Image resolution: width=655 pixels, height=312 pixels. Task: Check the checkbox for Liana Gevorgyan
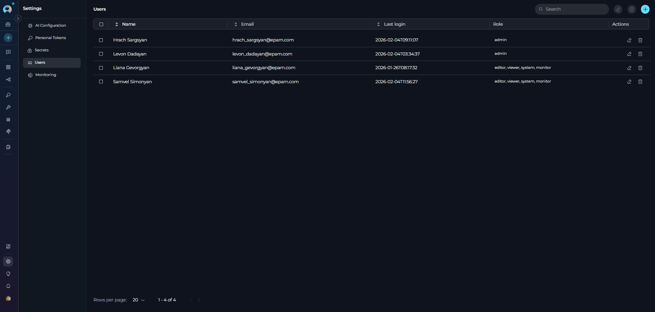pos(101,68)
